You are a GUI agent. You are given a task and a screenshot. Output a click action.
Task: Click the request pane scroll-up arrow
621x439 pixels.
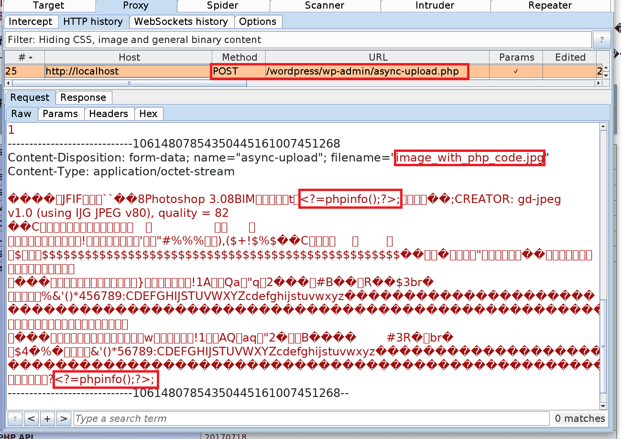[x=603, y=127]
